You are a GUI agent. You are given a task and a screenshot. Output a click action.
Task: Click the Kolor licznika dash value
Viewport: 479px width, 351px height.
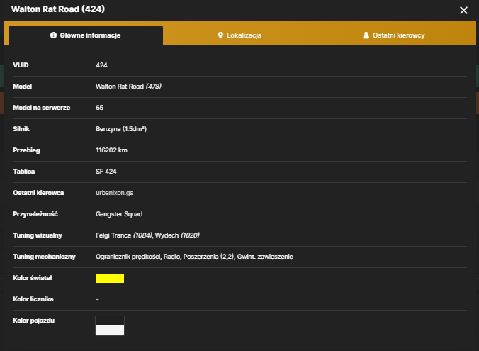click(x=97, y=299)
